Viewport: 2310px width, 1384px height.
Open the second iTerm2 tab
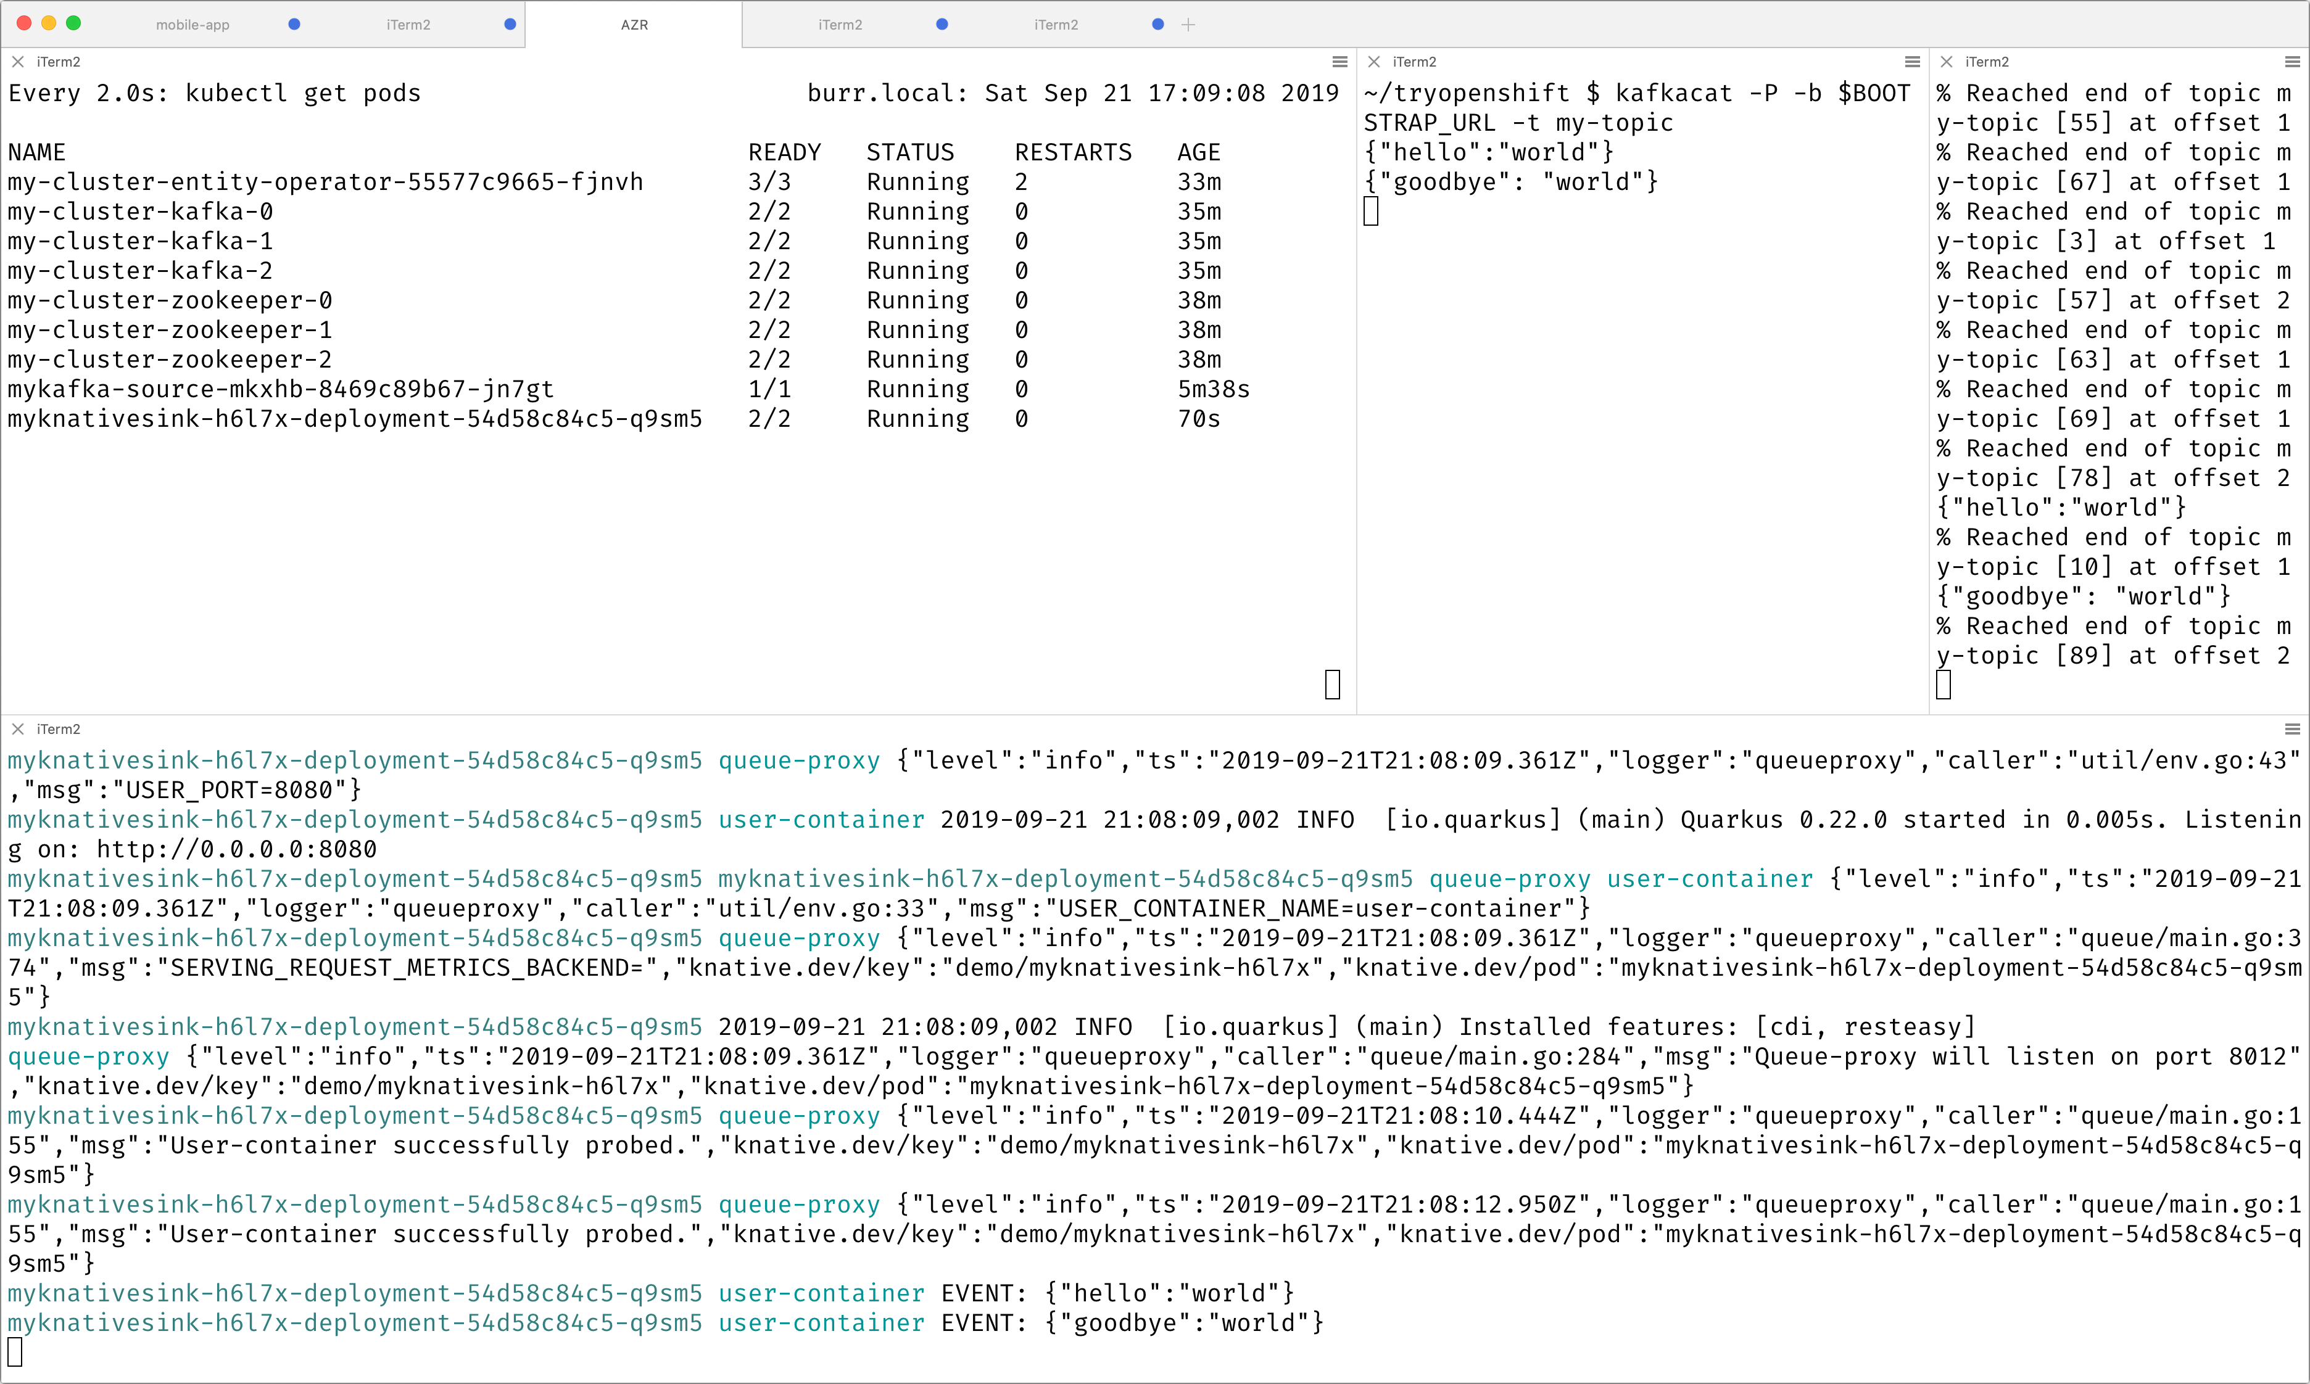(408, 25)
